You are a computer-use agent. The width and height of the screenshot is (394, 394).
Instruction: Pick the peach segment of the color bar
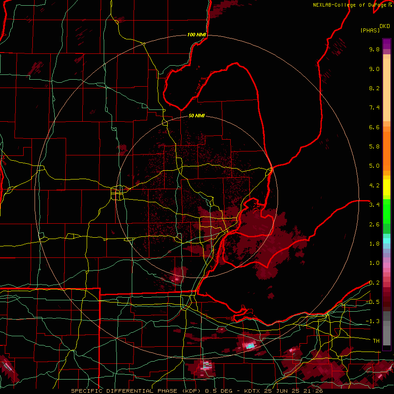pos(387,88)
